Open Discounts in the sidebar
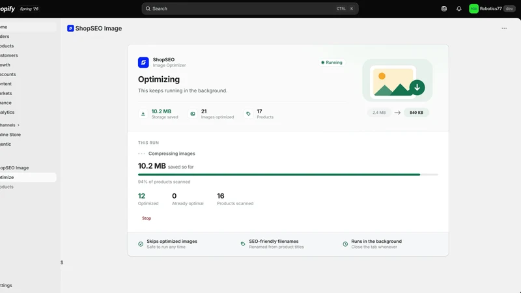521x293 pixels. 28,74
